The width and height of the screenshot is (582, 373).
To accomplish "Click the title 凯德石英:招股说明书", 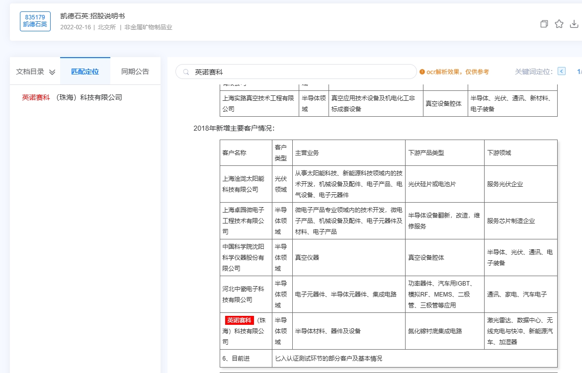I will point(92,16).
